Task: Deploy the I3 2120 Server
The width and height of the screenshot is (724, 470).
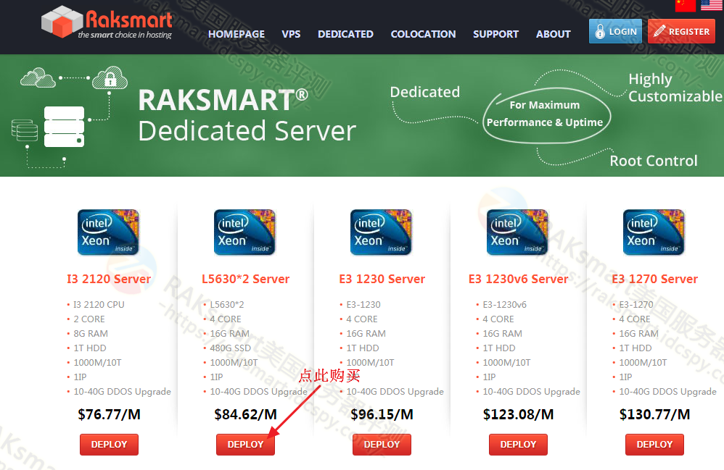Action: (109, 445)
